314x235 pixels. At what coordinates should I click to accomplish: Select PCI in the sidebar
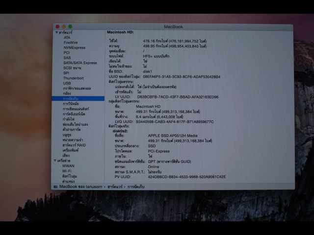pos(67,53)
